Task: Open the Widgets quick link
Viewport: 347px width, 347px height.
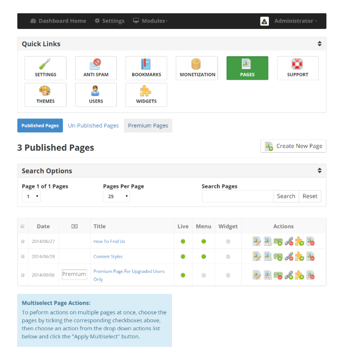Action: click(146, 94)
